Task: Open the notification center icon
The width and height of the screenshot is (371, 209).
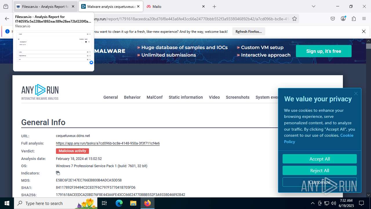Action: click(x=361, y=203)
